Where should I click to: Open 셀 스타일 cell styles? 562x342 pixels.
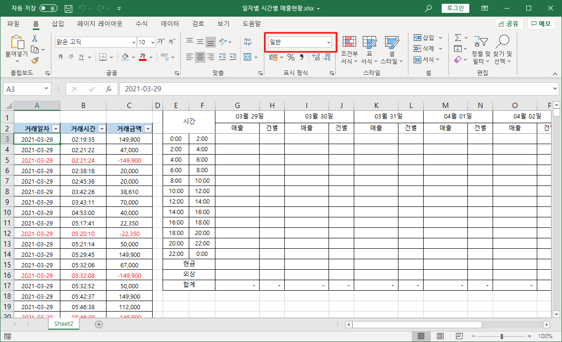pos(391,50)
